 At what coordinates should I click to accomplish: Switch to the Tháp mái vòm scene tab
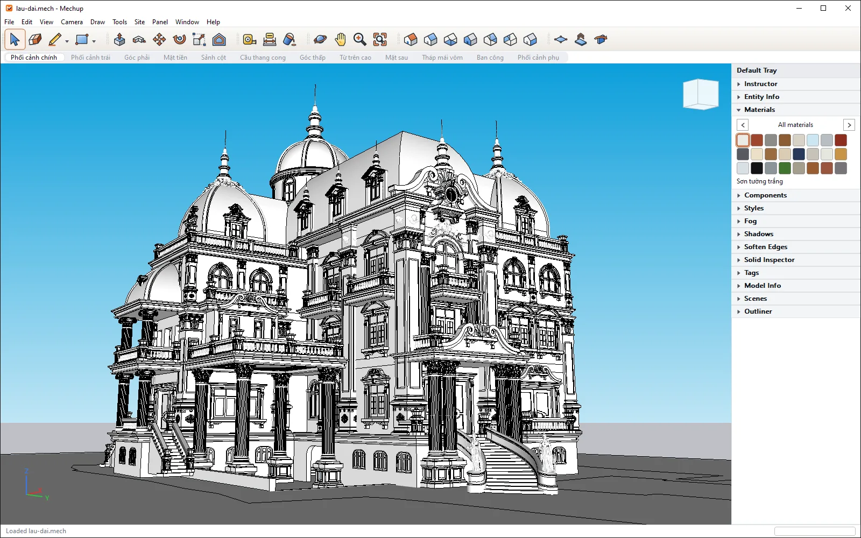tap(442, 58)
